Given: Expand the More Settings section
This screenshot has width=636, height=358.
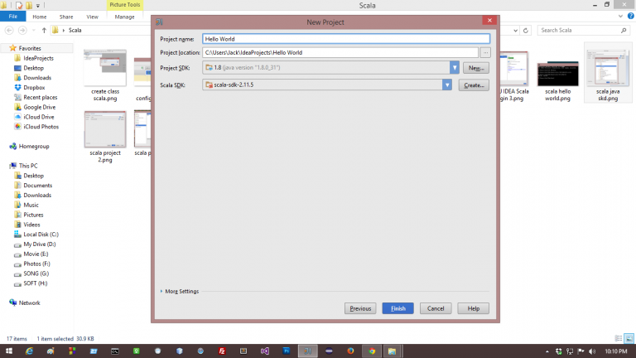Looking at the screenshot, I should (180, 291).
